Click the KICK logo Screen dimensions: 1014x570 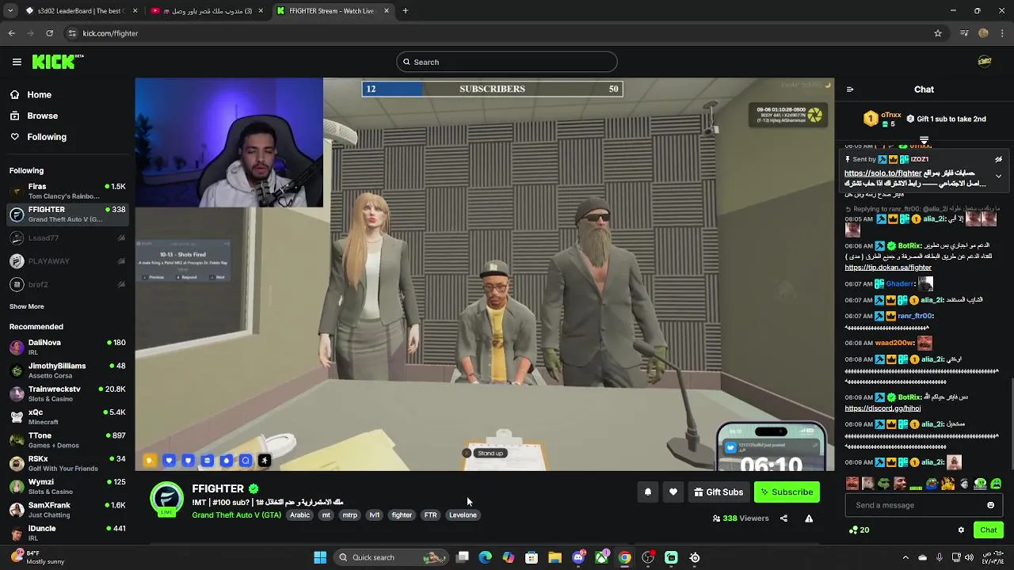(57, 62)
